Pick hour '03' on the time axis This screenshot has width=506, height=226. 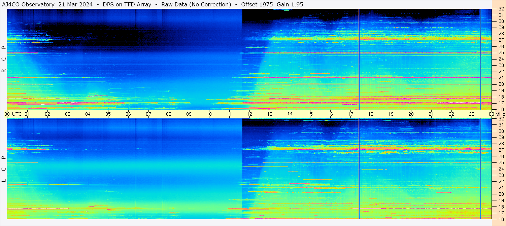(68, 114)
